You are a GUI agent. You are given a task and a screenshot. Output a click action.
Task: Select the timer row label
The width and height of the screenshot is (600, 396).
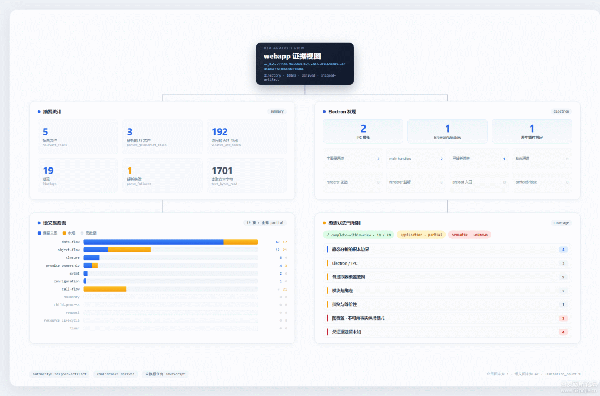[74, 328]
